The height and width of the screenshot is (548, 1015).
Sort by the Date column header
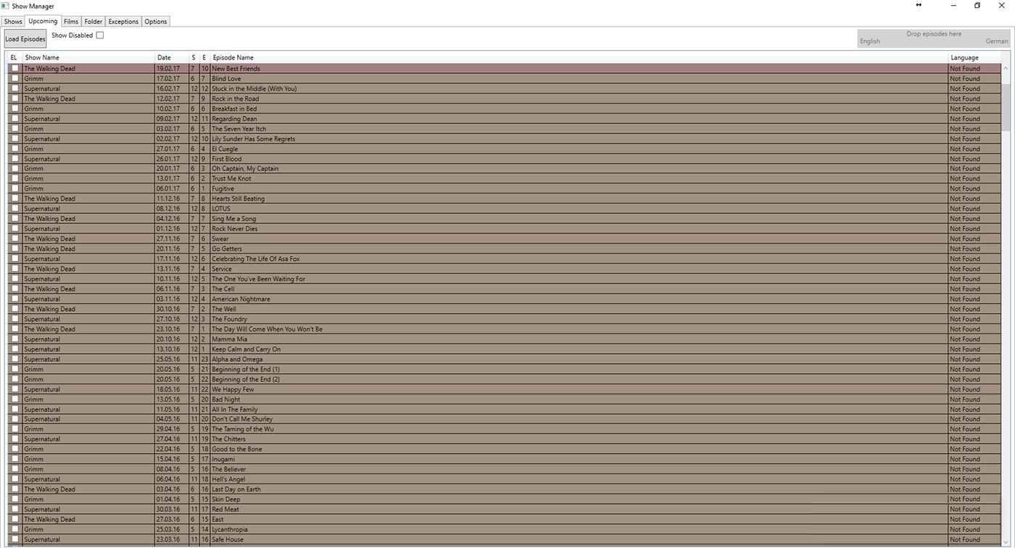[172, 57]
